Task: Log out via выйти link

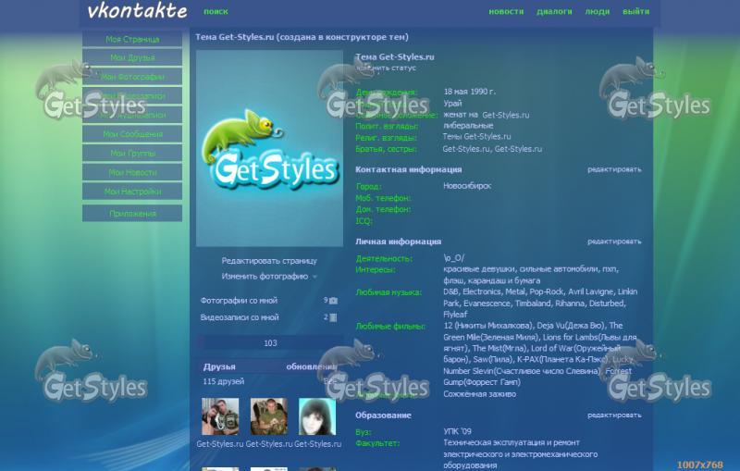Action: (x=635, y=12)
